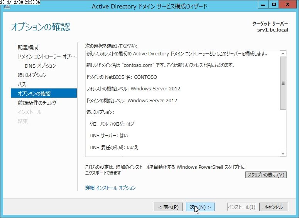Viewport: 299px width, 218px height.
Task: Close the Active Directory wizard window
Action: (287, 4)
